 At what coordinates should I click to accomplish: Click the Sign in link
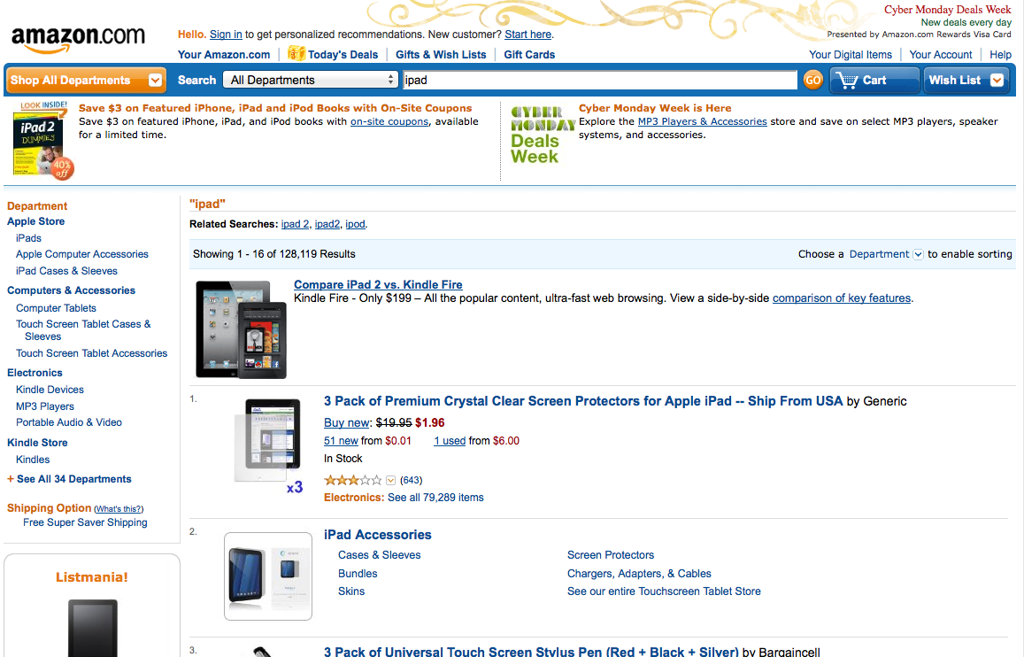pyautogui.click(x=226, y=35)
